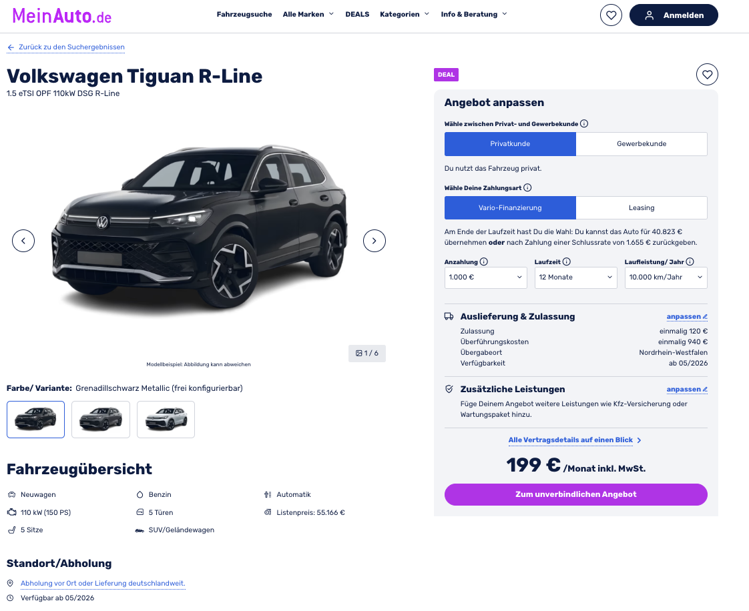Select the white Tiguan color variant thumbnail
This screenshot has height=611, width=749.
tap(166, 420)
